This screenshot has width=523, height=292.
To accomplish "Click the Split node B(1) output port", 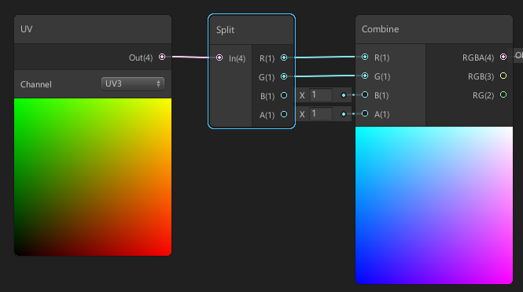I will [284, 95].
